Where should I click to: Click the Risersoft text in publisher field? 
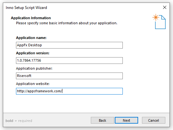click(x=24, y=76)
